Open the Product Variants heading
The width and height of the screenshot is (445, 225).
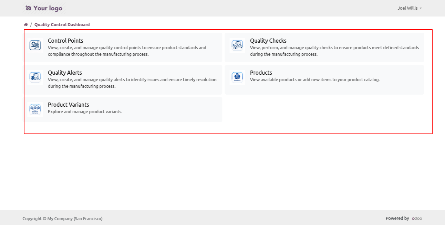[x=68, y=105]
